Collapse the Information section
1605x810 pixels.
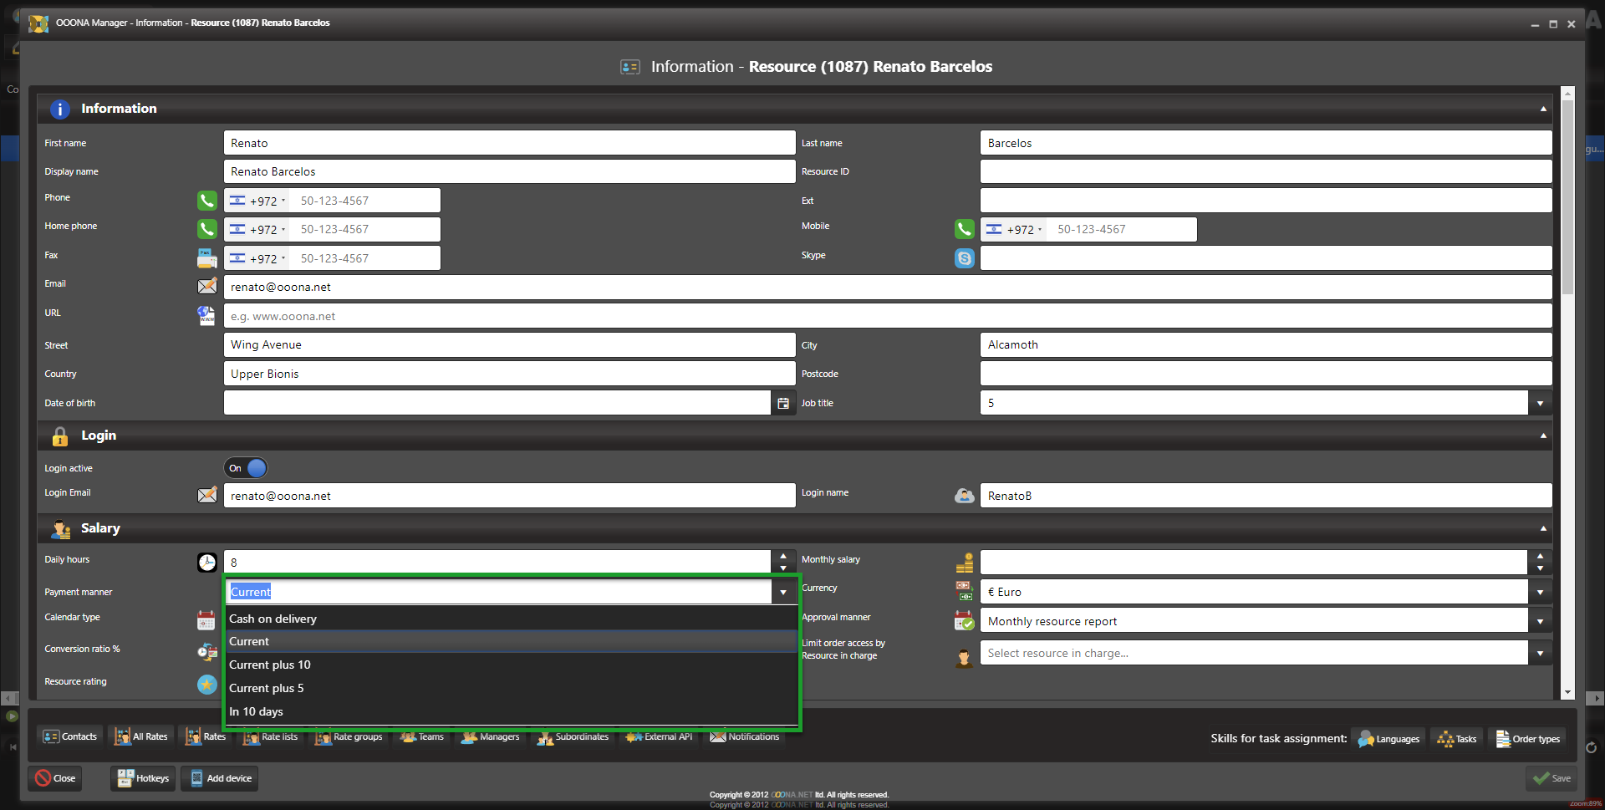1542,109
